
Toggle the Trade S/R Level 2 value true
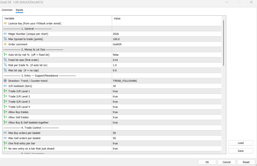[x=167, y=96]
